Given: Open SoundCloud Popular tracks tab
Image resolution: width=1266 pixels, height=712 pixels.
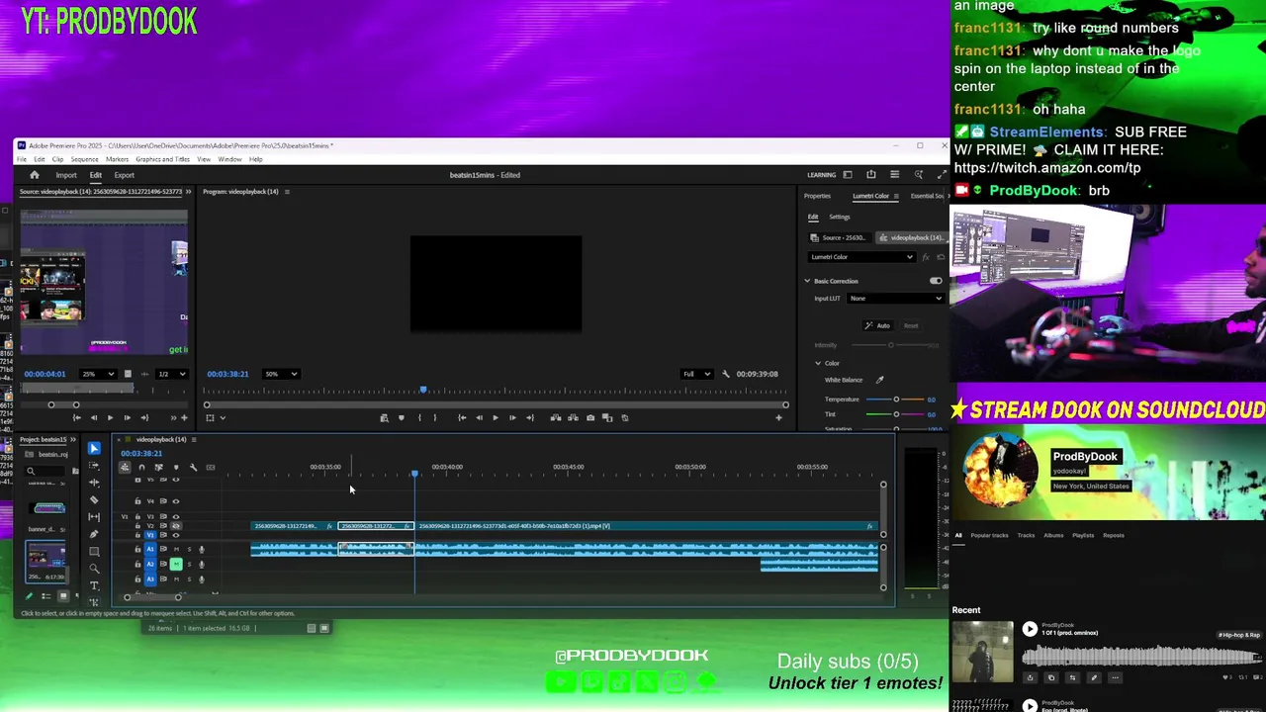Looking at the screenshot, I should [x=989, y=535].
